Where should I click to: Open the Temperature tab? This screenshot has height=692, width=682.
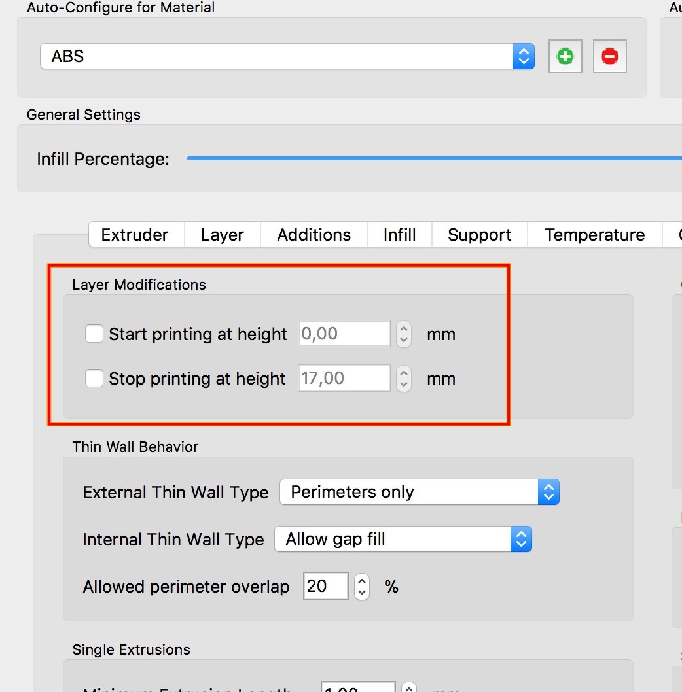click(594, 235)
